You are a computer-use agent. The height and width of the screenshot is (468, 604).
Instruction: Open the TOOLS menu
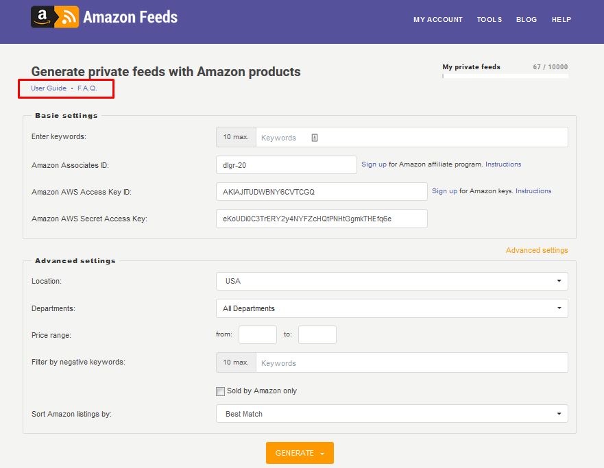(x=490, y=20)
